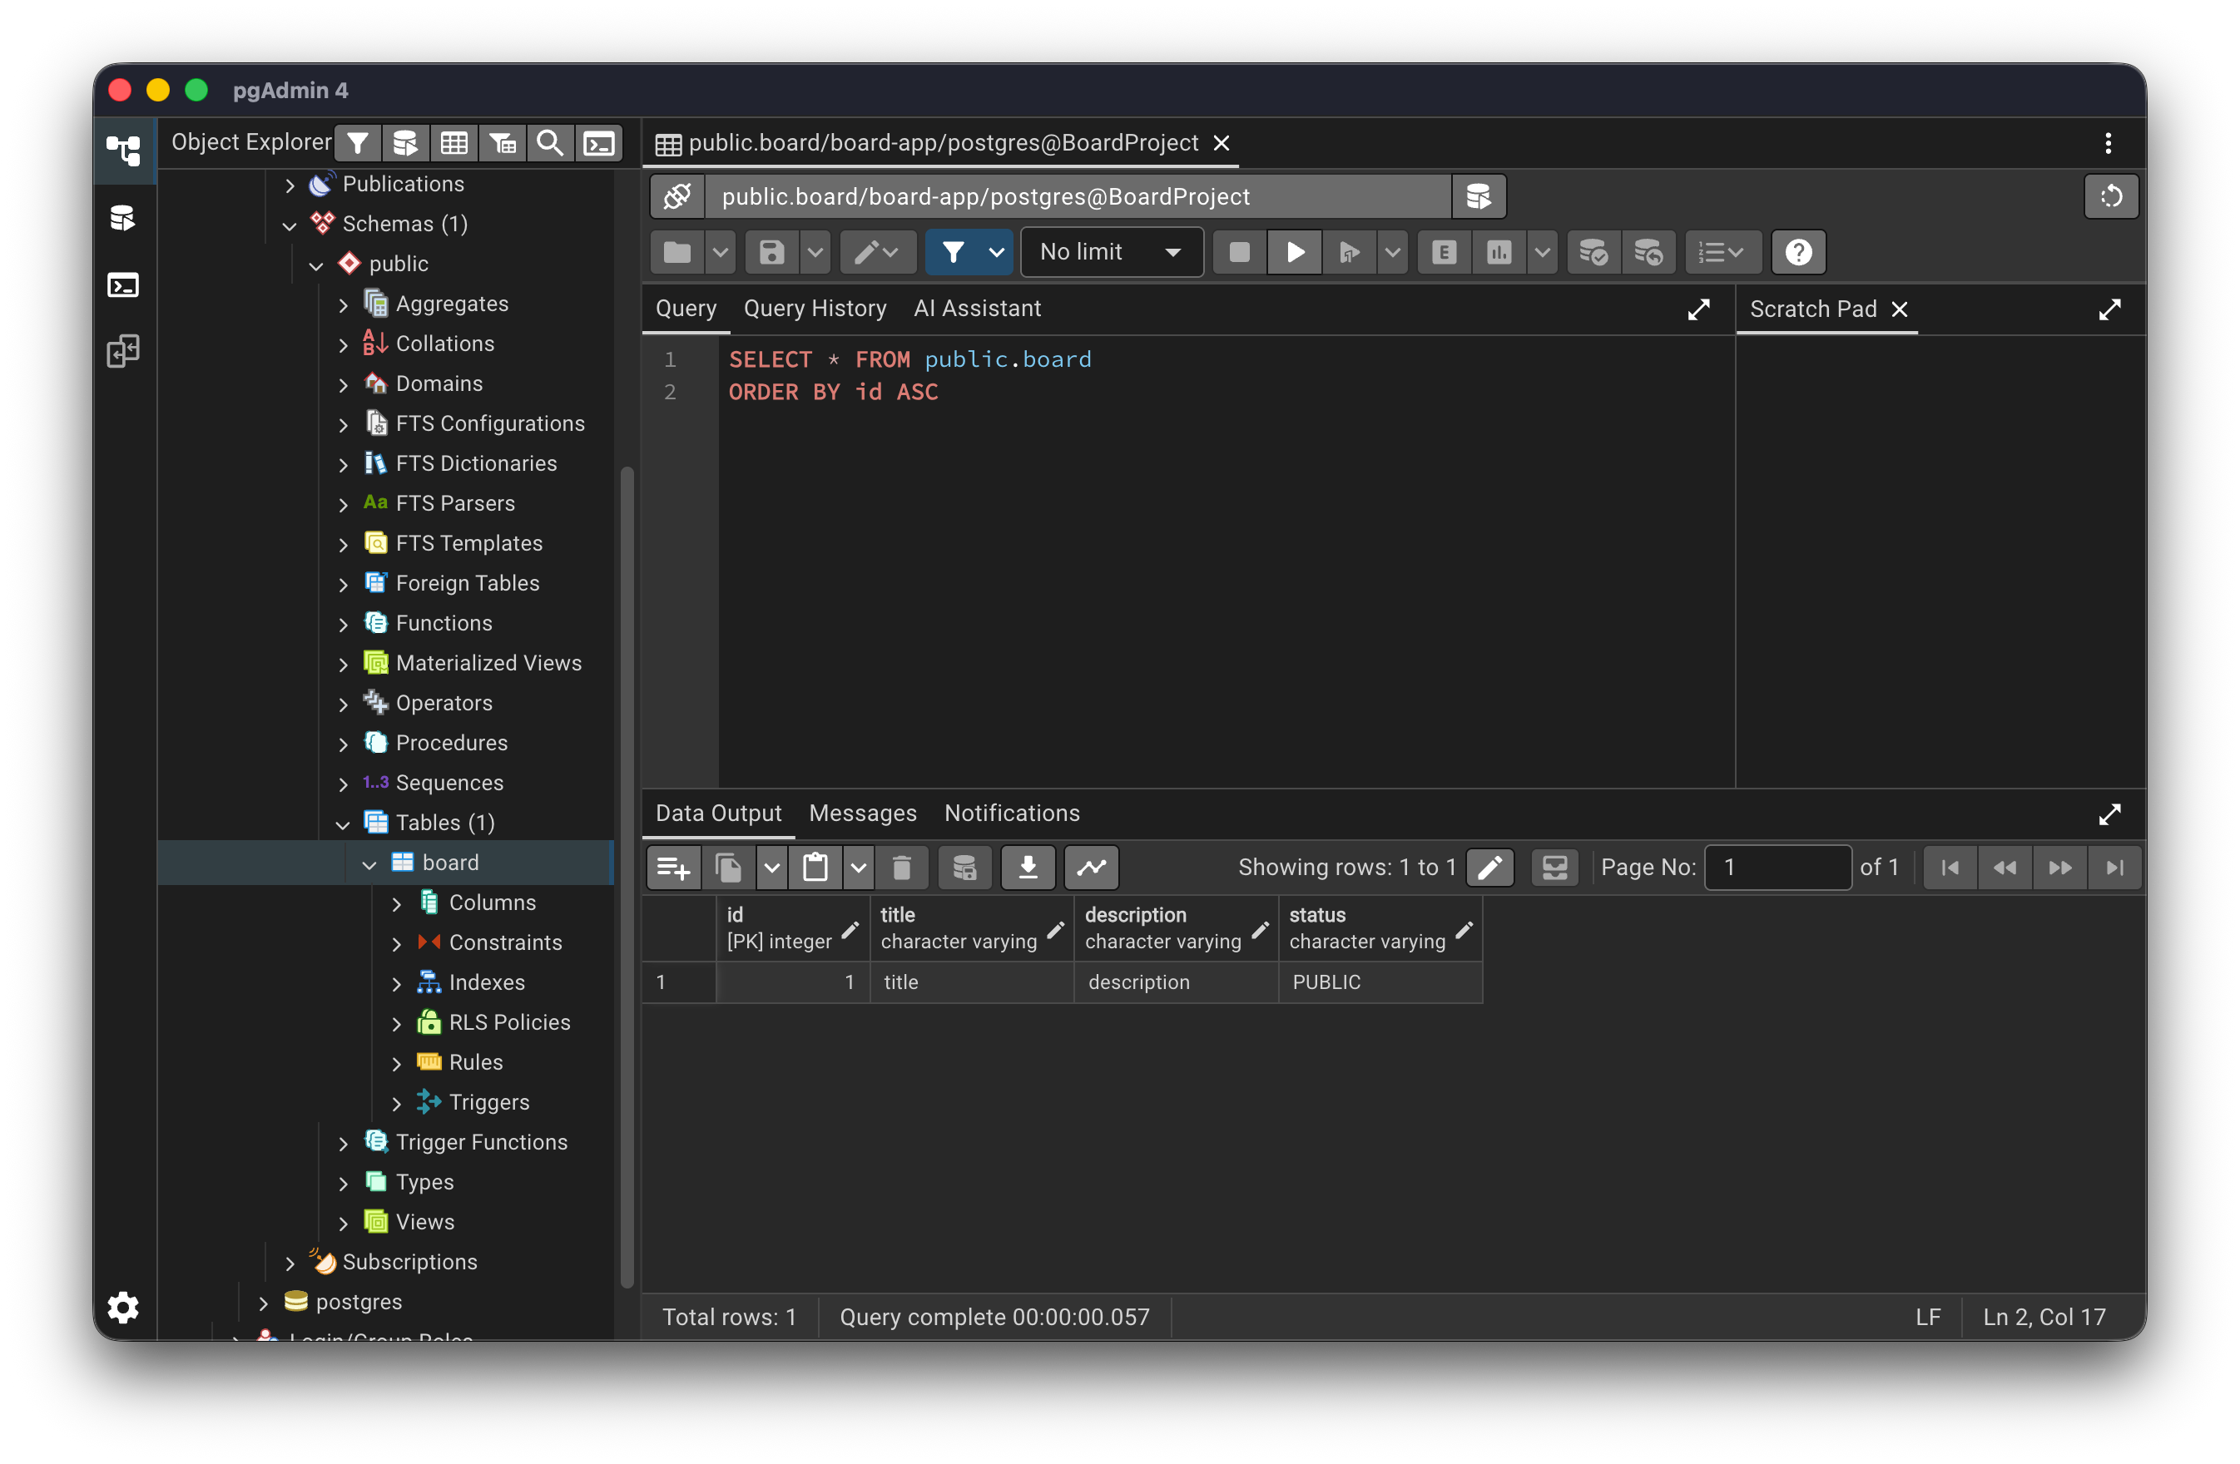This screenshot has height=1464, width=2240.
Task: Open the Messages tab
Action: click(x=862, y=813)
